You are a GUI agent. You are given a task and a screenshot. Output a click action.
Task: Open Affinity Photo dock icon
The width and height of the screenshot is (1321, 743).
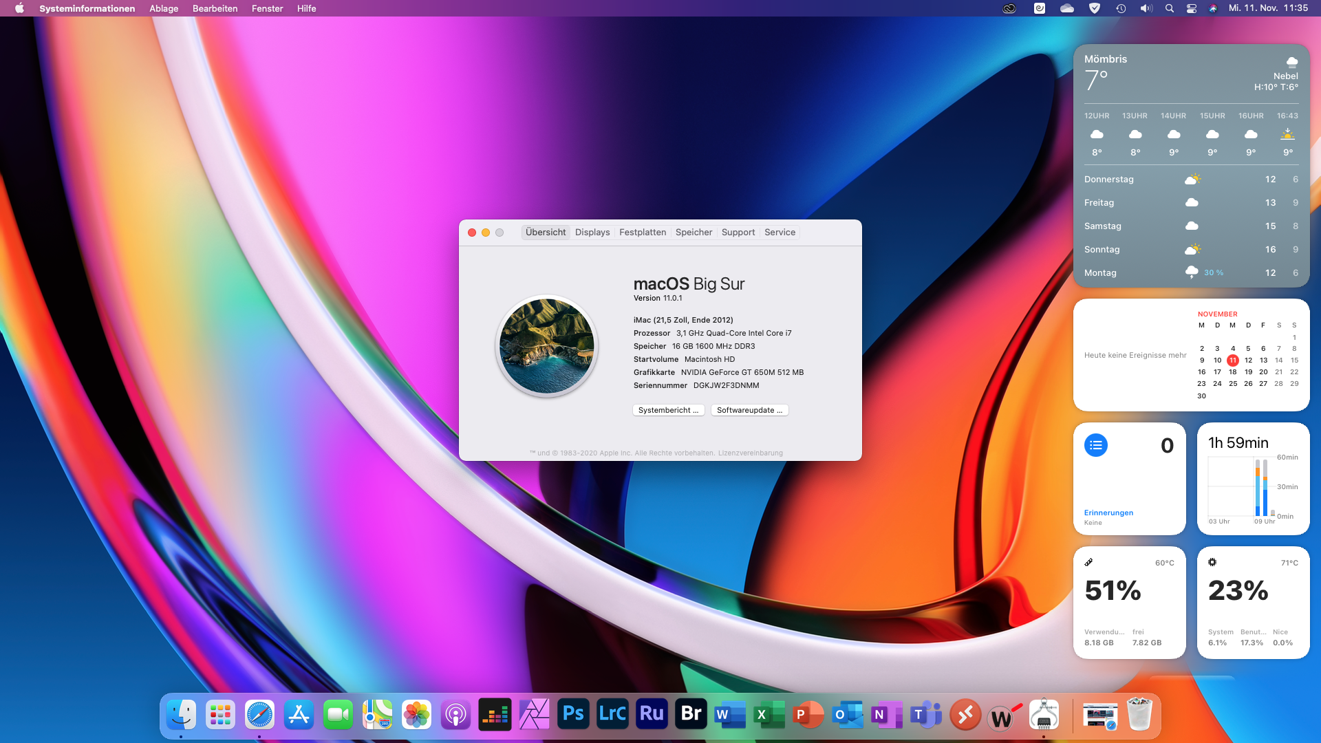[534, 714]
